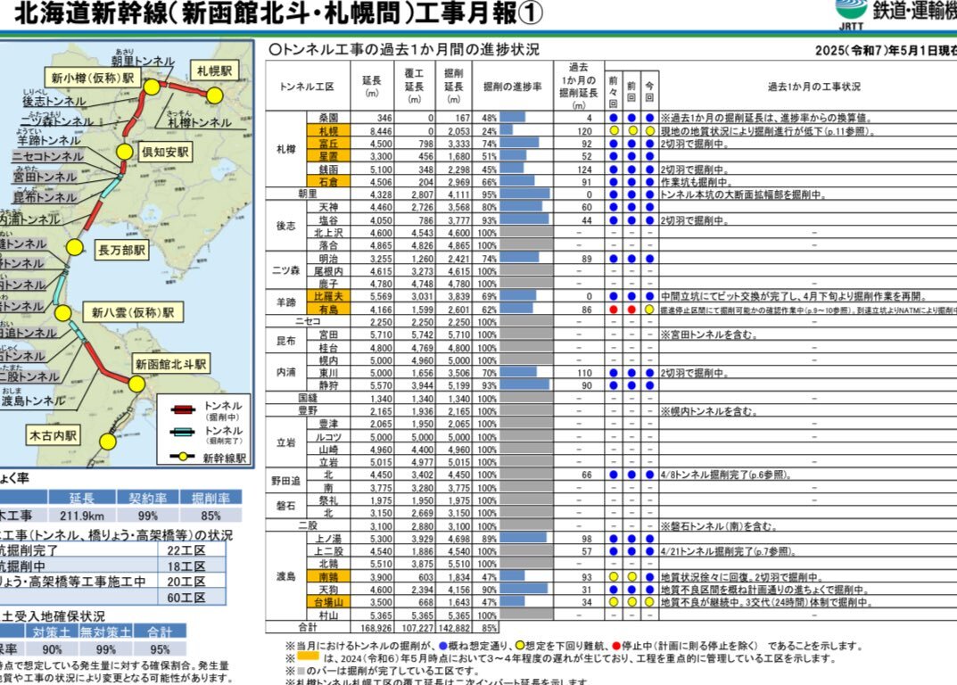Click the 朝里トンネル label on the map
Image resolution: width=957 pixels, height=685 pixels.
click(x=143, y=62)
